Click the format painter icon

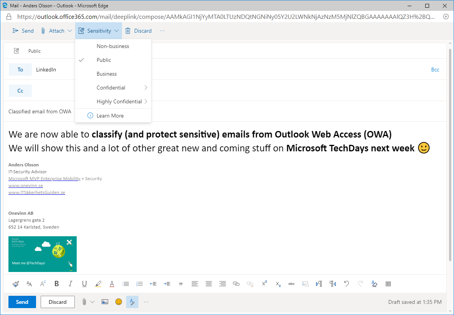coord(16,284)
